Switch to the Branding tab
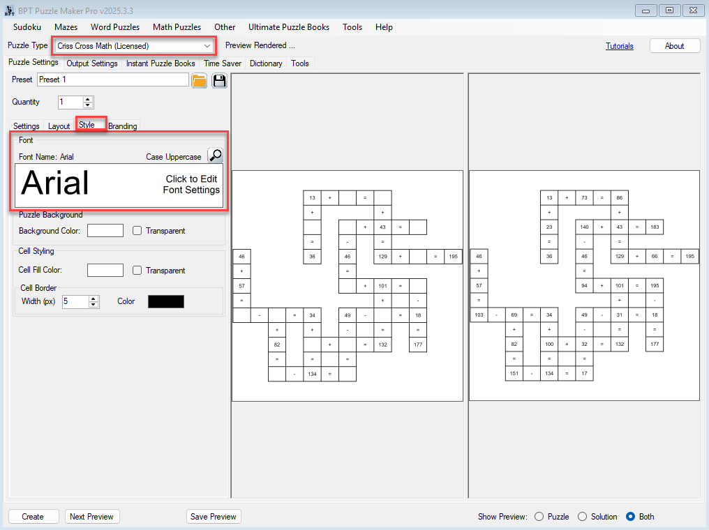The width and height of the screenshot is (709, 530). [x=123, y=126]
